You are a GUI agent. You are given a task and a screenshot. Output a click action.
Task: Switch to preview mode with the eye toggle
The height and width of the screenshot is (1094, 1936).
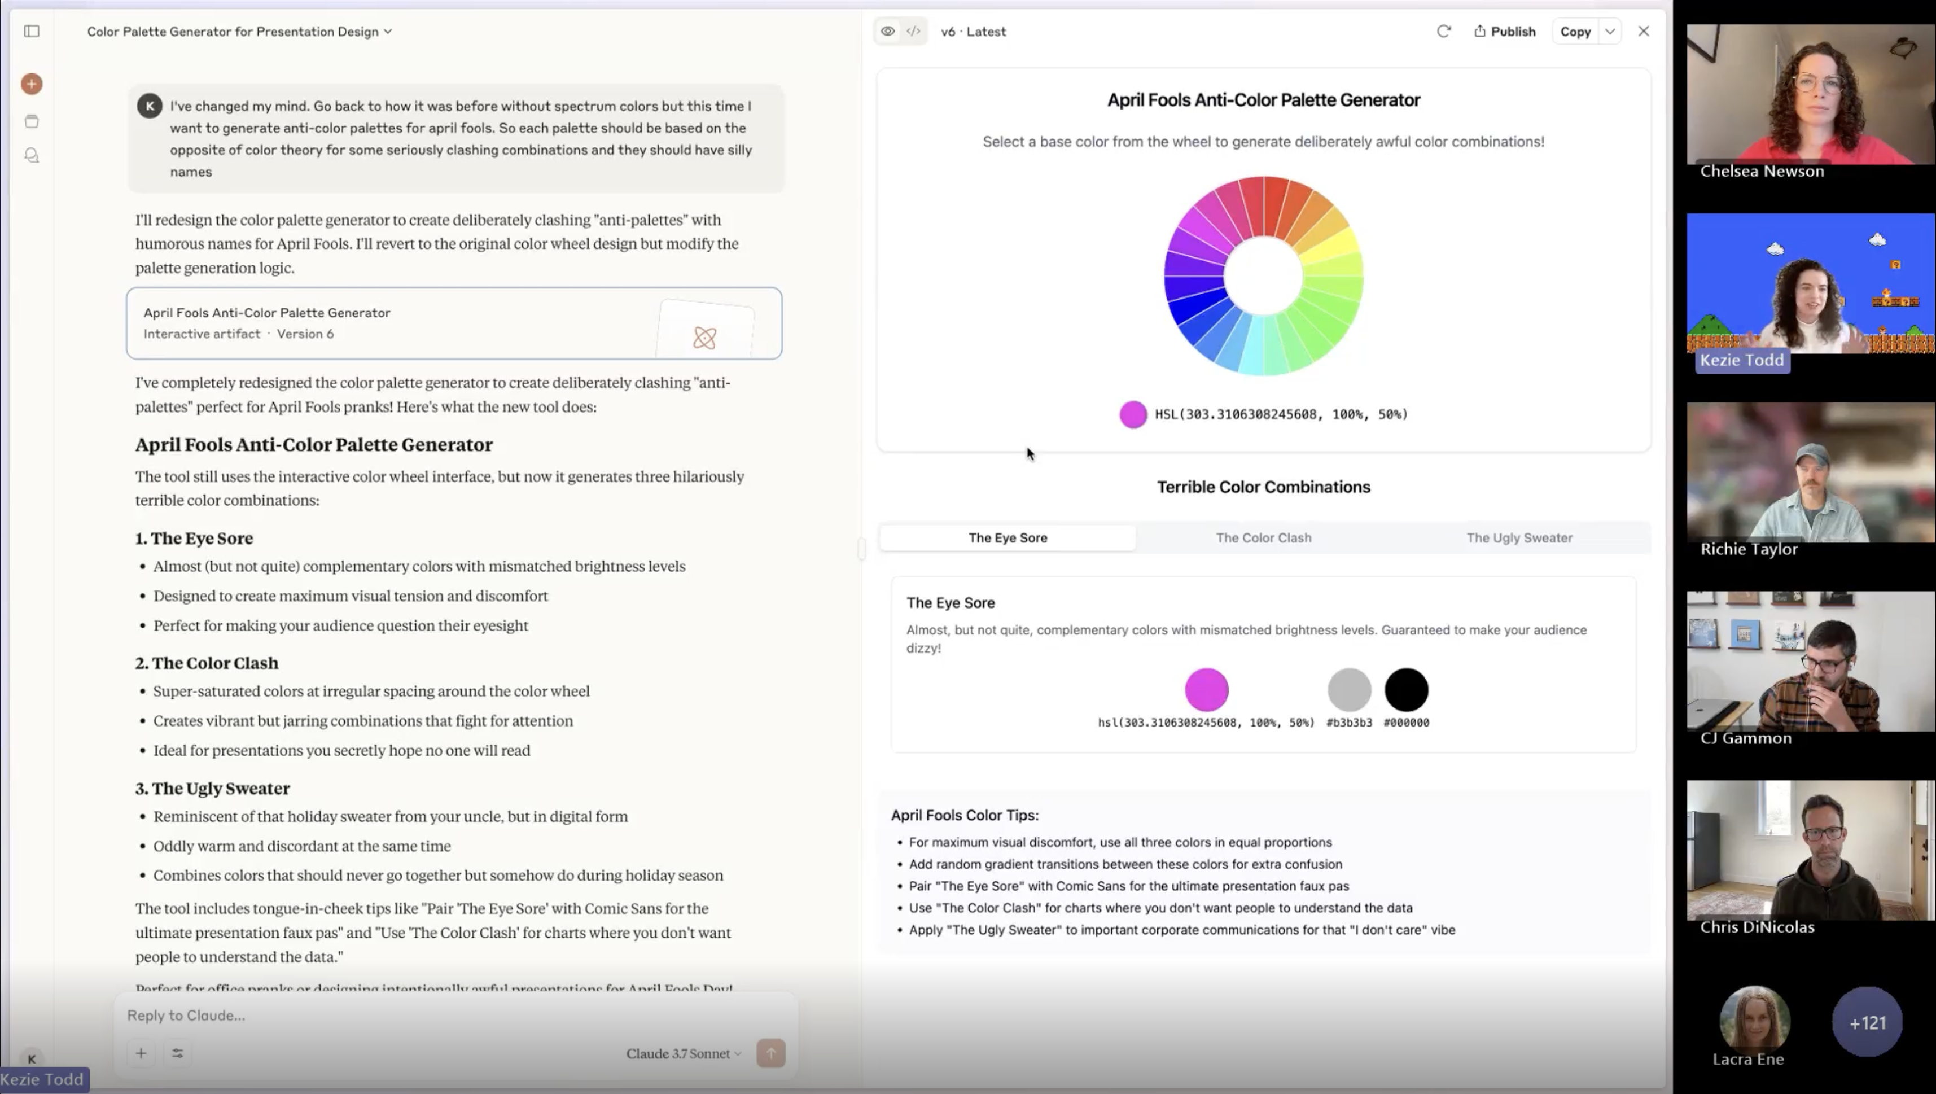[888, 31]
